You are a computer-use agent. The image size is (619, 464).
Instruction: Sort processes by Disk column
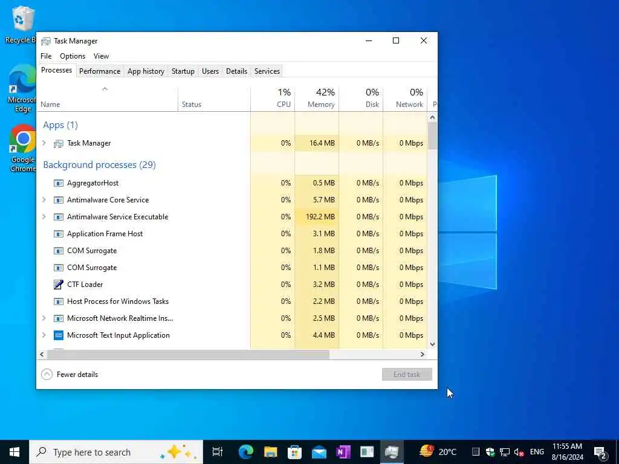[x=361, y=98]
